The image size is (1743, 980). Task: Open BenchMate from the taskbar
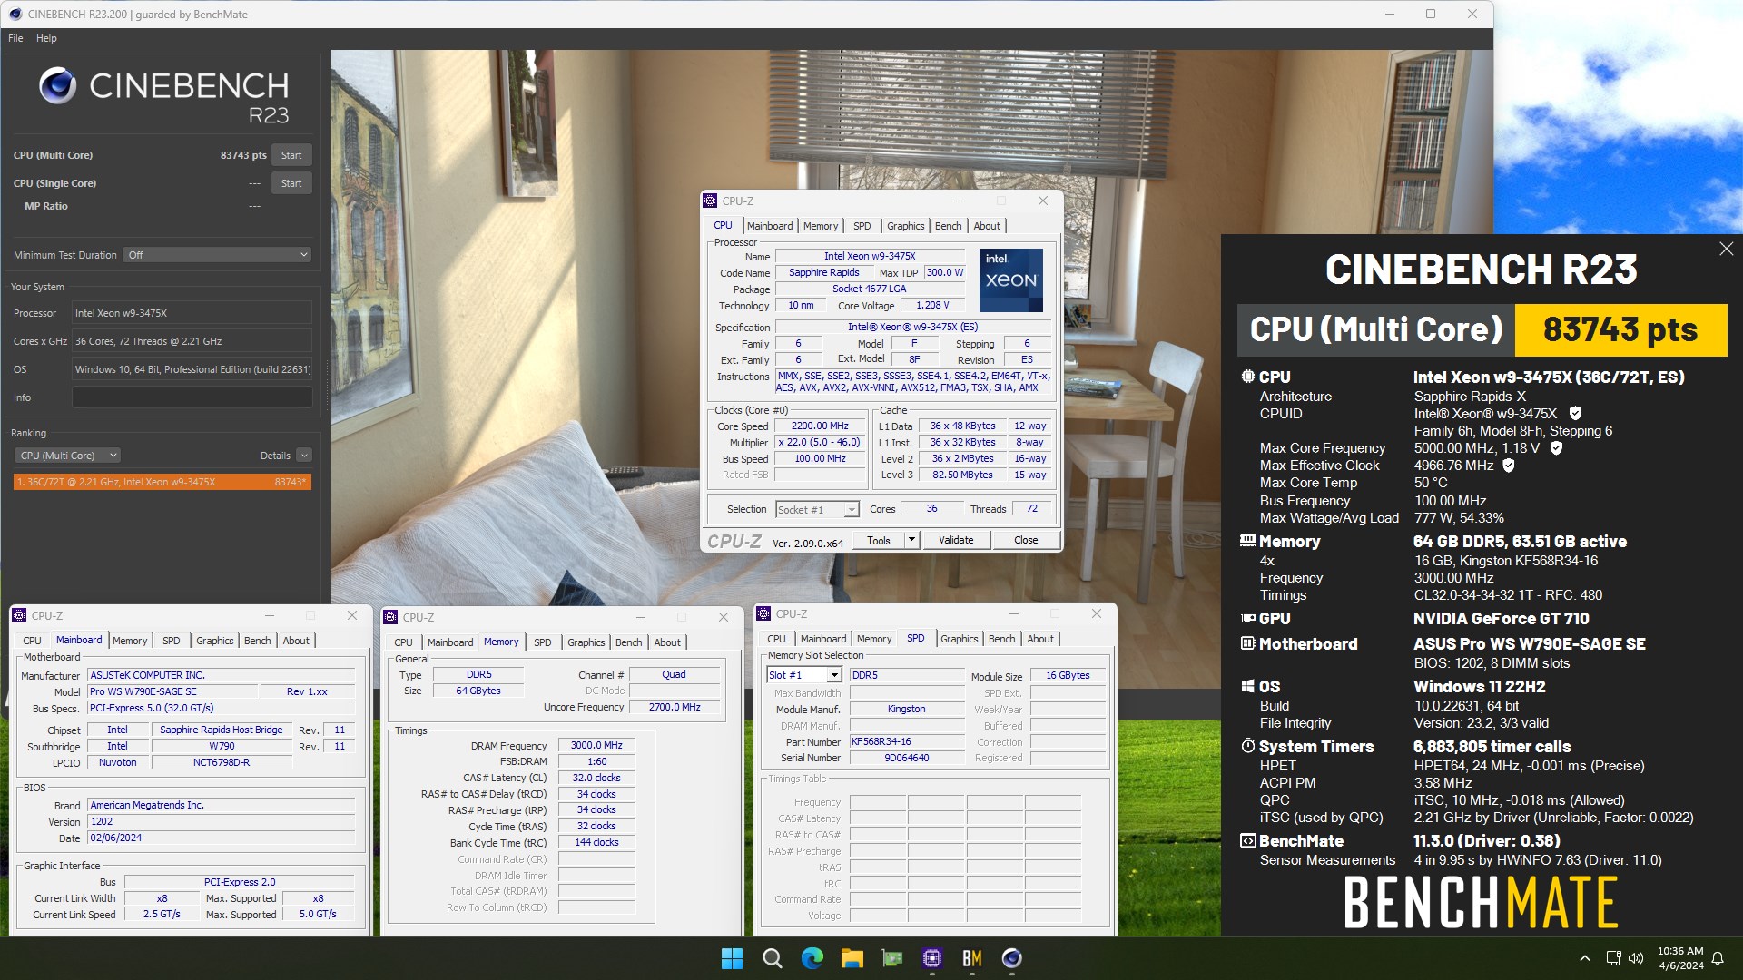click(x=971, y=958)
